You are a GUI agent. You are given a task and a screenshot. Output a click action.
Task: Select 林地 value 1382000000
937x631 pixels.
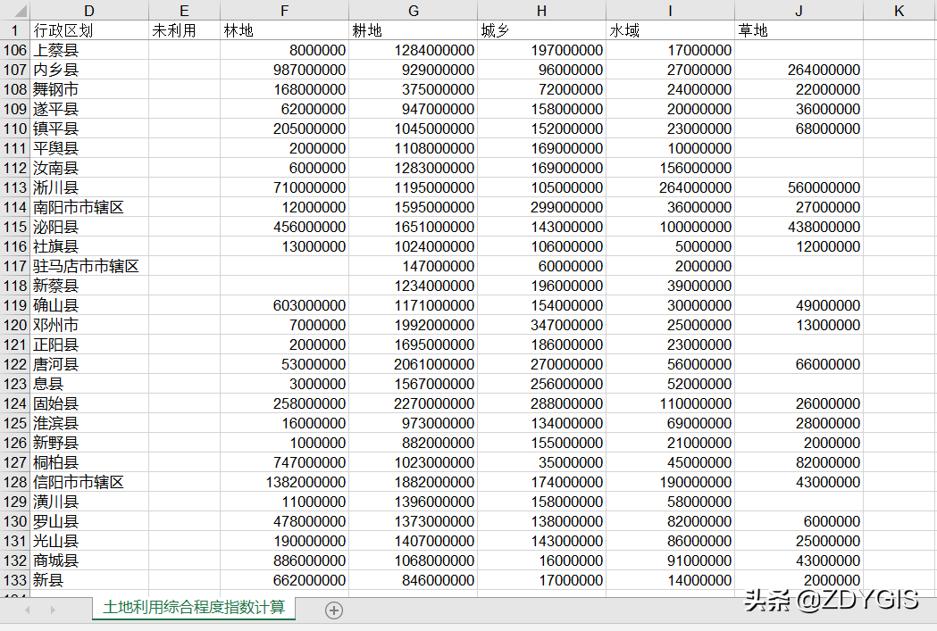pos(284,482)
